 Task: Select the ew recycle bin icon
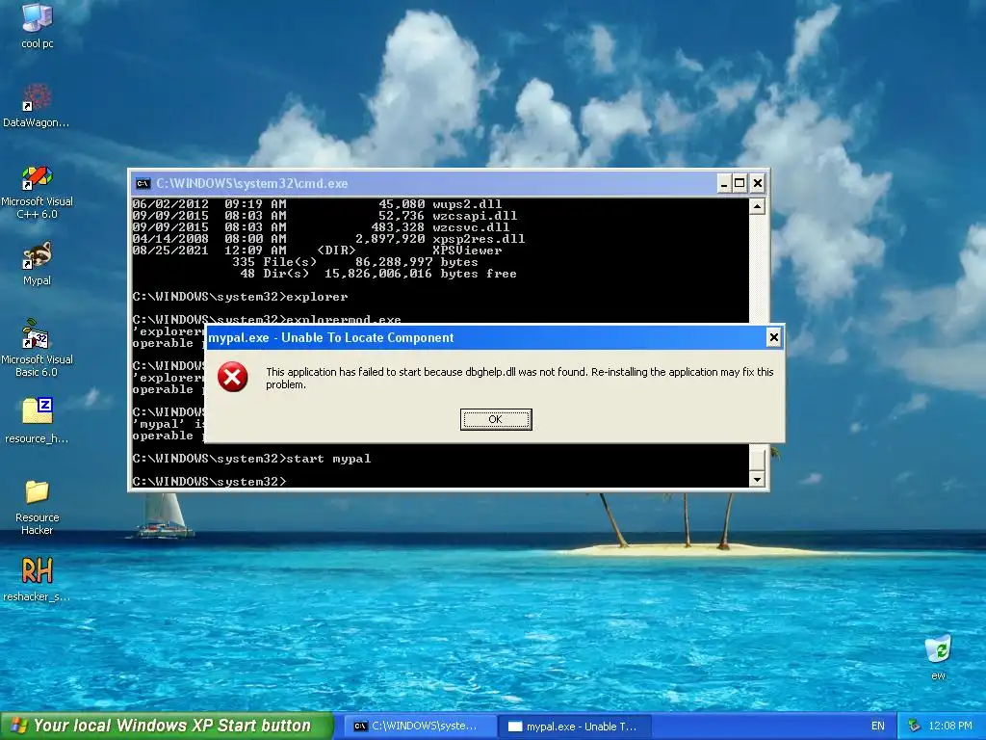[x=938, y=657]
